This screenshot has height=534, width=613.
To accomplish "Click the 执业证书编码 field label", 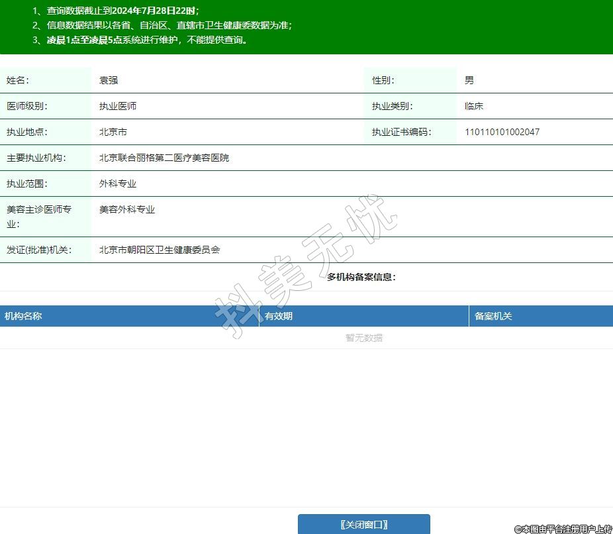I will coord(401,132).
